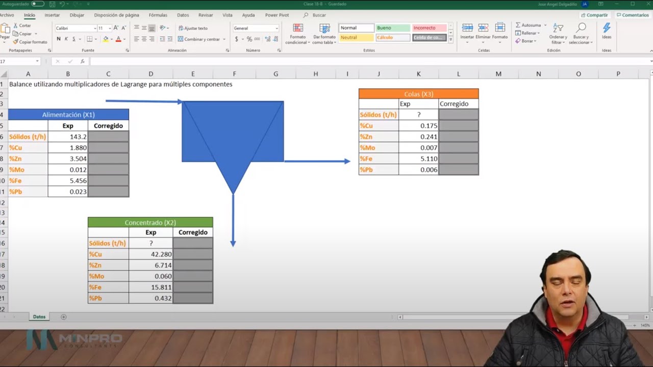Decrease font size with the small A icon
Screen dimensions: 653x367
click(x=124, y=28)
